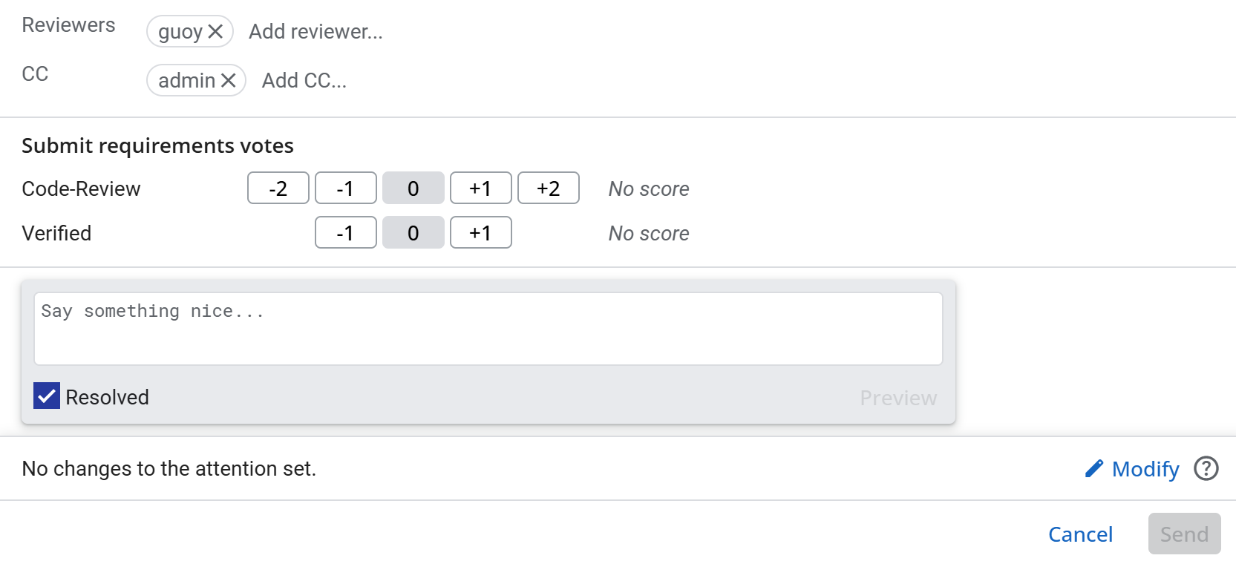Vote +1 on Verified
1236x564 pixels.
(x=480, y=233)
